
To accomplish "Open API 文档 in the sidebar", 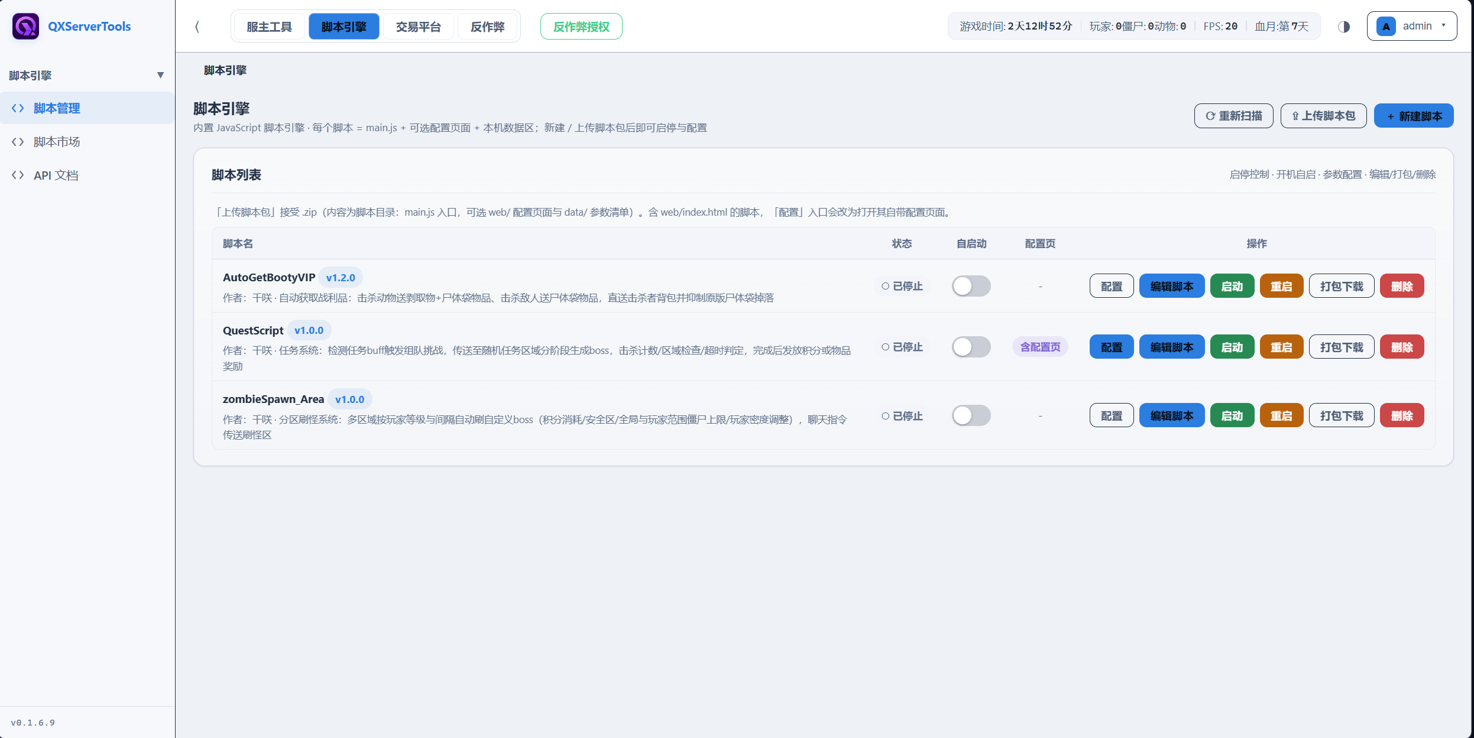I will click(87, 175).
